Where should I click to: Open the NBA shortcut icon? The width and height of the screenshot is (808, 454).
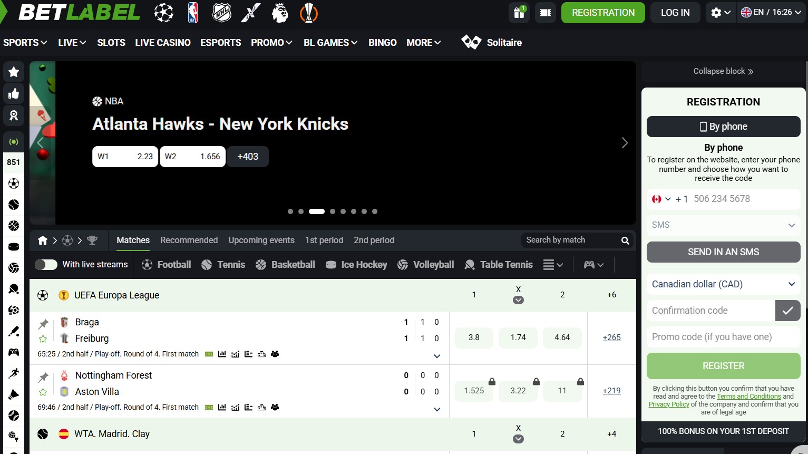coord(193,13)
